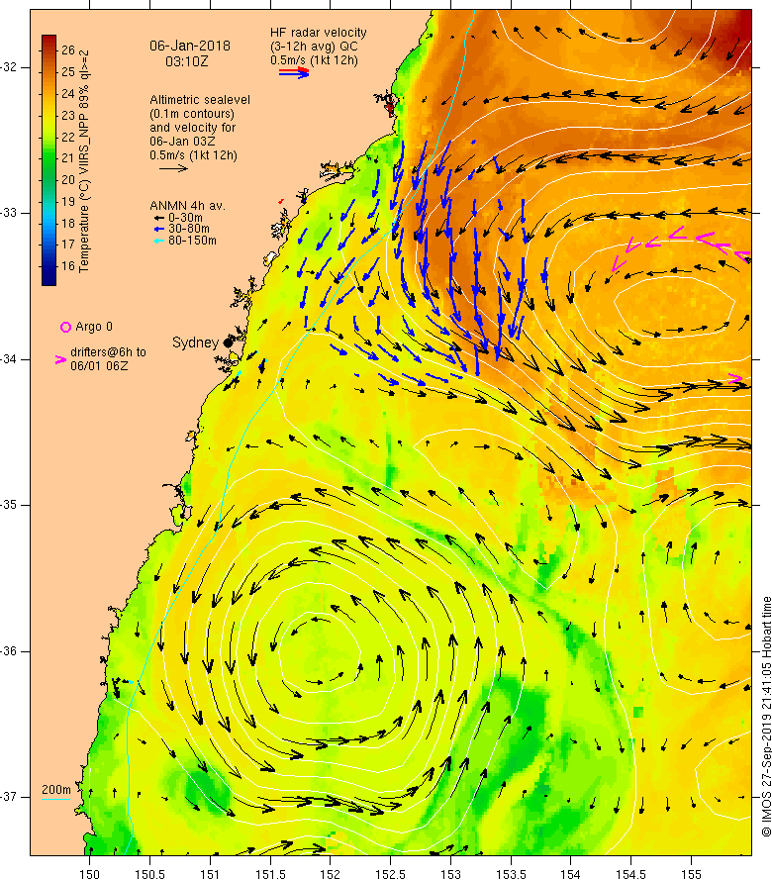Click the '0.5m/s (1kt 12h)' HF radar scale text

[x=314, y=60]
